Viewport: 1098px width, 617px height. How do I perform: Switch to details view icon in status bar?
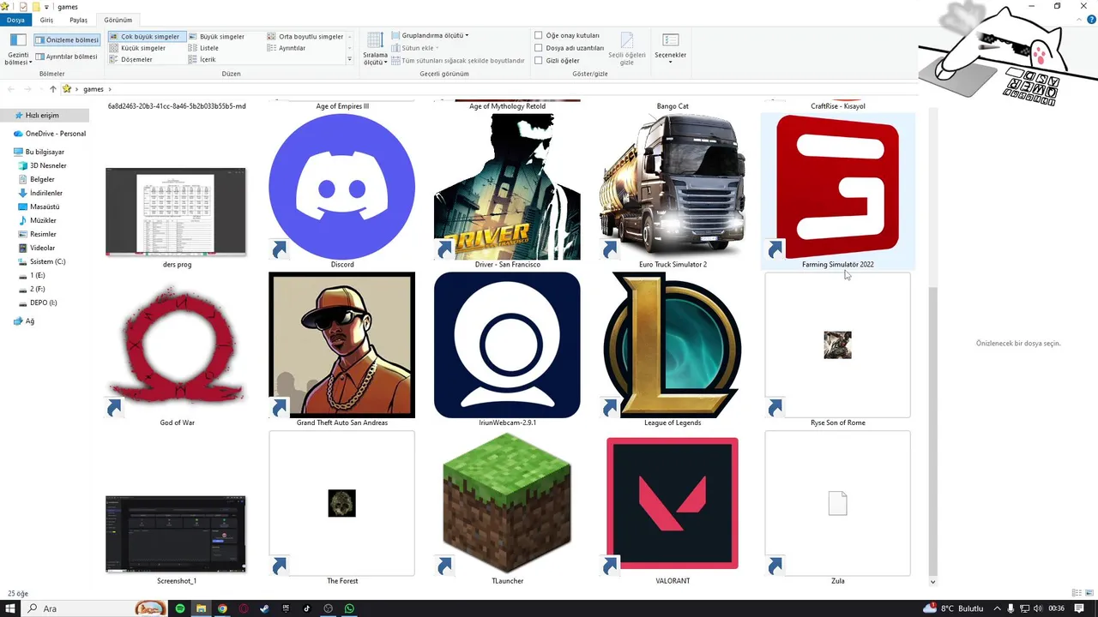(1077, 593)
